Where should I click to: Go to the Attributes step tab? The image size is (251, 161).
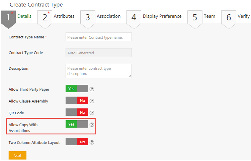click(x=64, y=16)
